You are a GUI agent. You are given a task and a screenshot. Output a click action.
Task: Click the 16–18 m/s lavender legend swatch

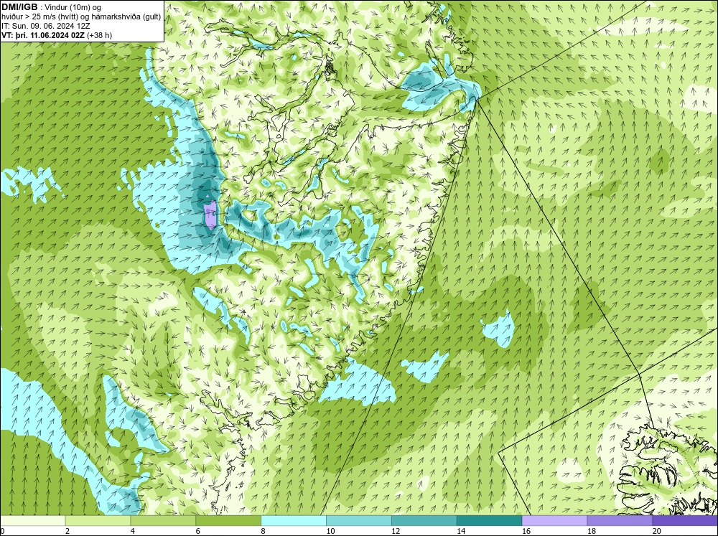tap(554, 521)
